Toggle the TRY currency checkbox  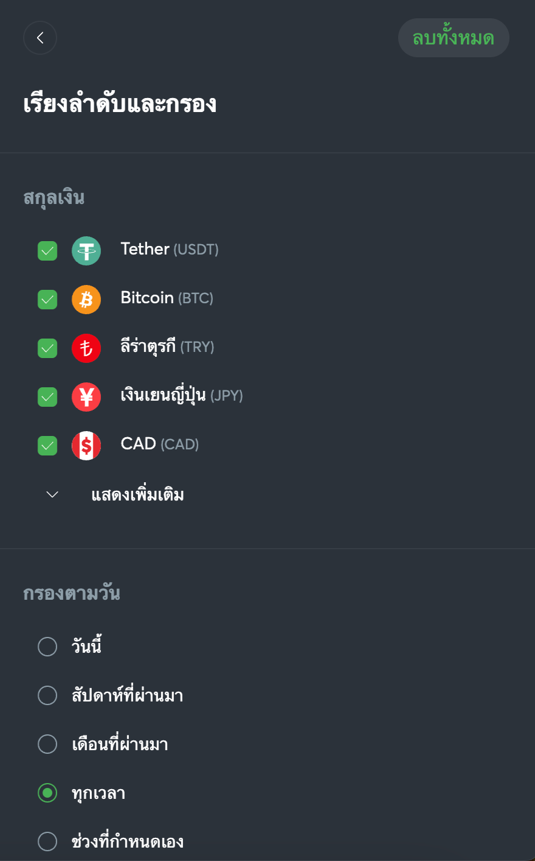pyautogui.click(x=47, y=348)
